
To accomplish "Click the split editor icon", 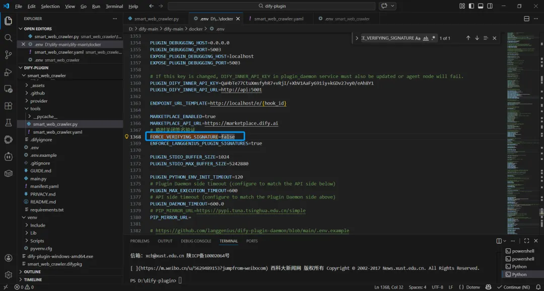I will coord(526,19).
